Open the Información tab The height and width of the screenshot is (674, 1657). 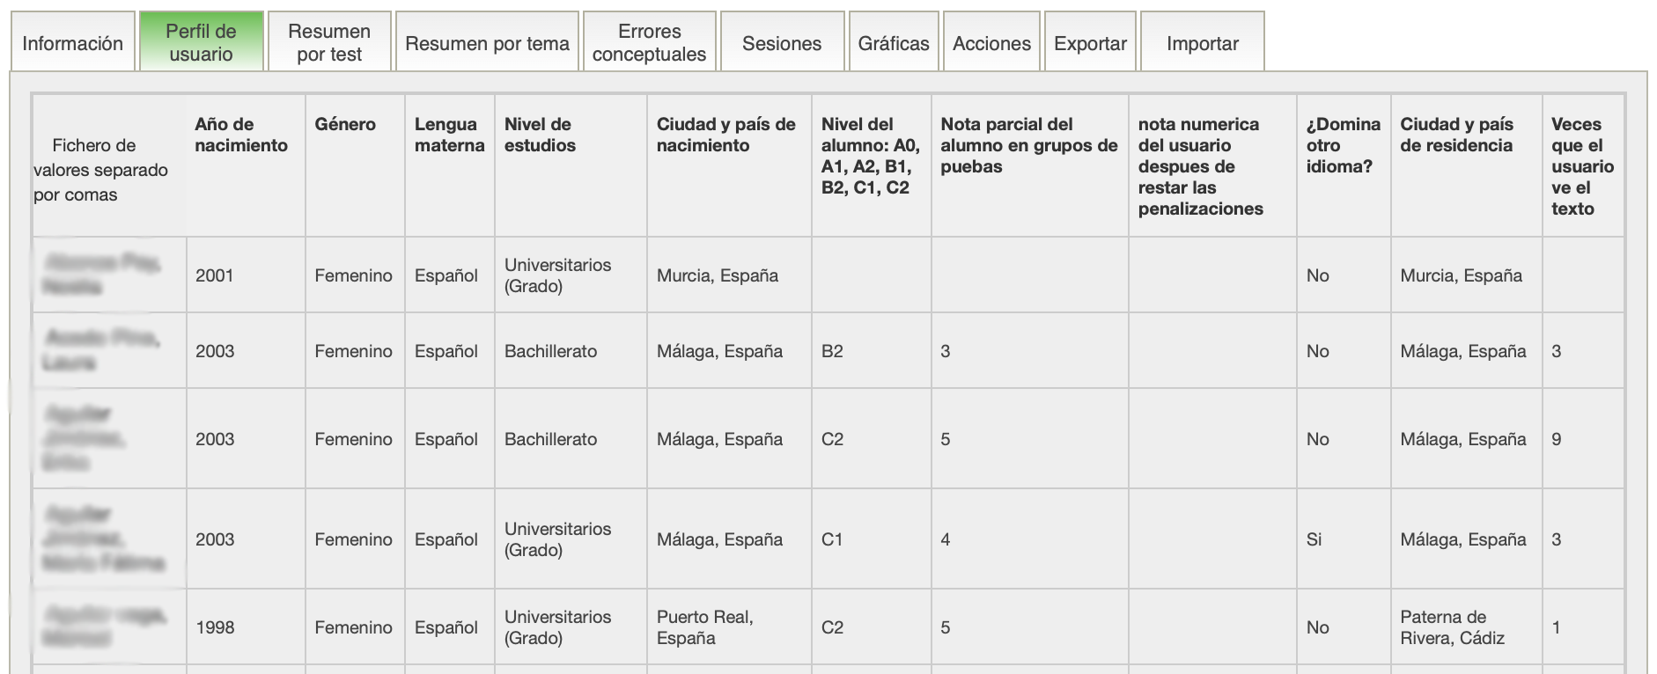pyautogui.click(x=72, y=43)
